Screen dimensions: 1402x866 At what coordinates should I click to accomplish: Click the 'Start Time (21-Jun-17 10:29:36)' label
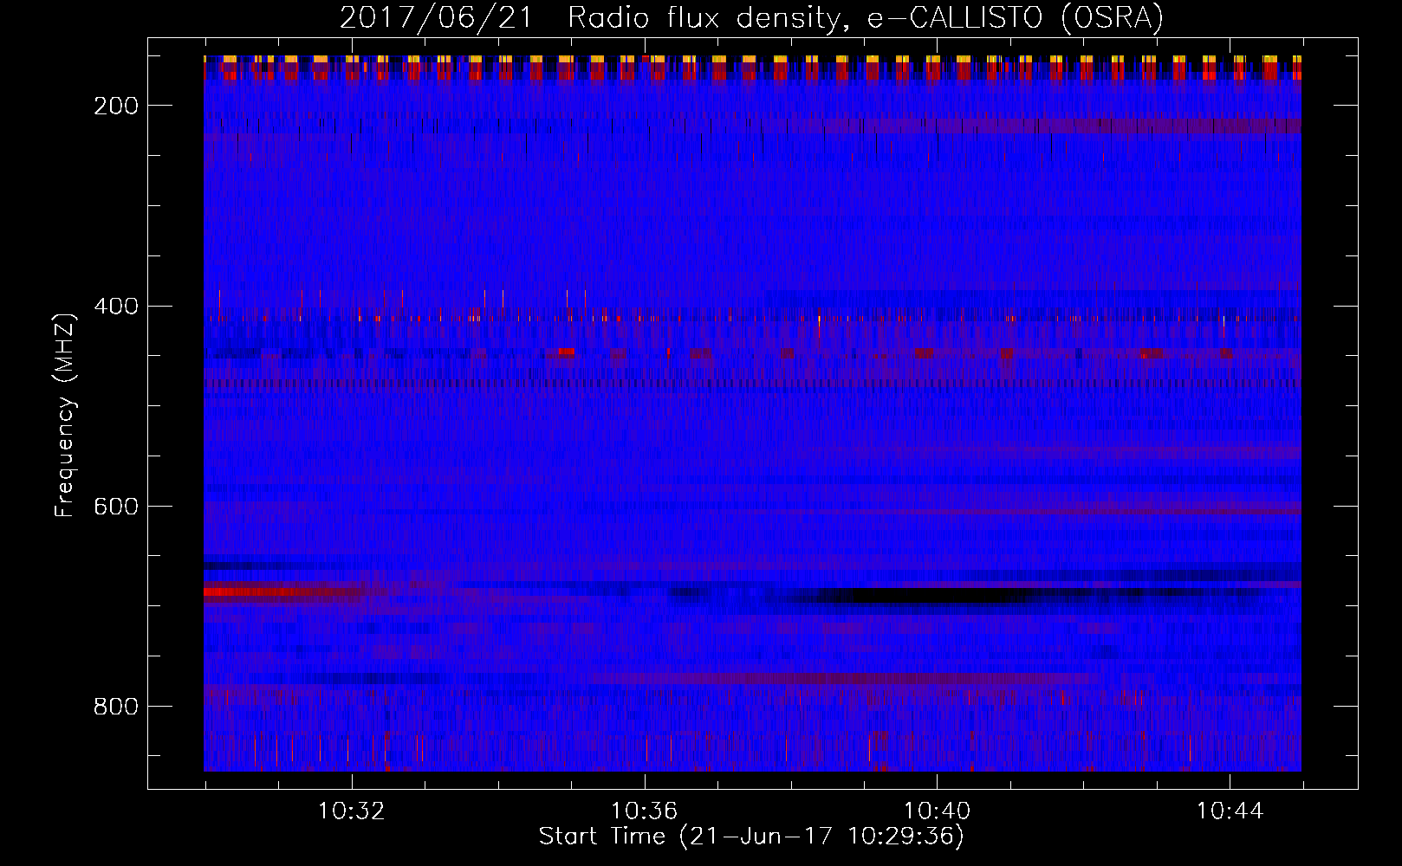pos(751,837)
